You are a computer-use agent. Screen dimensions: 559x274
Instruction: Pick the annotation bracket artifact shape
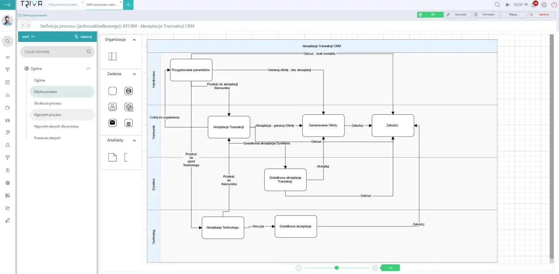[126, 157]
